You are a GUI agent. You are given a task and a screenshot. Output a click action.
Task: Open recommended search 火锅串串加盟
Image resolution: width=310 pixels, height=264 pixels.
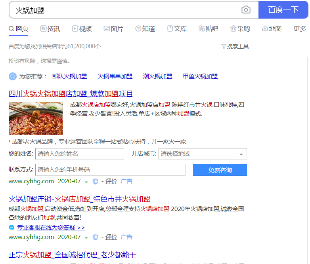pyautogui.click(x=115, y=76)
